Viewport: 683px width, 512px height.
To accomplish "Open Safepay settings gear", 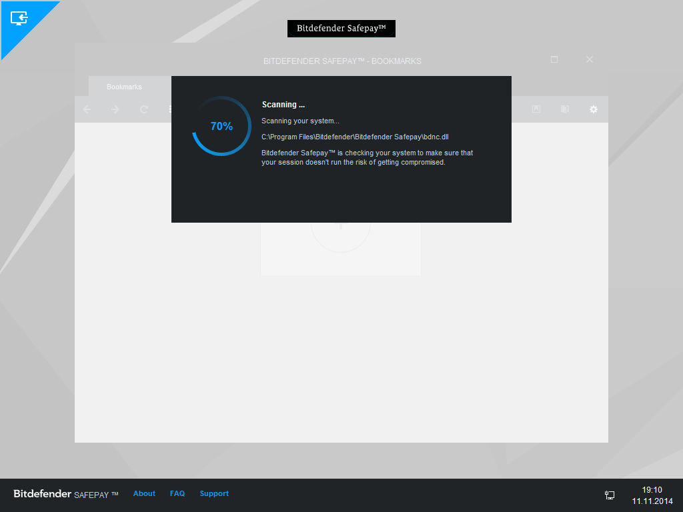I will [593, 109].
